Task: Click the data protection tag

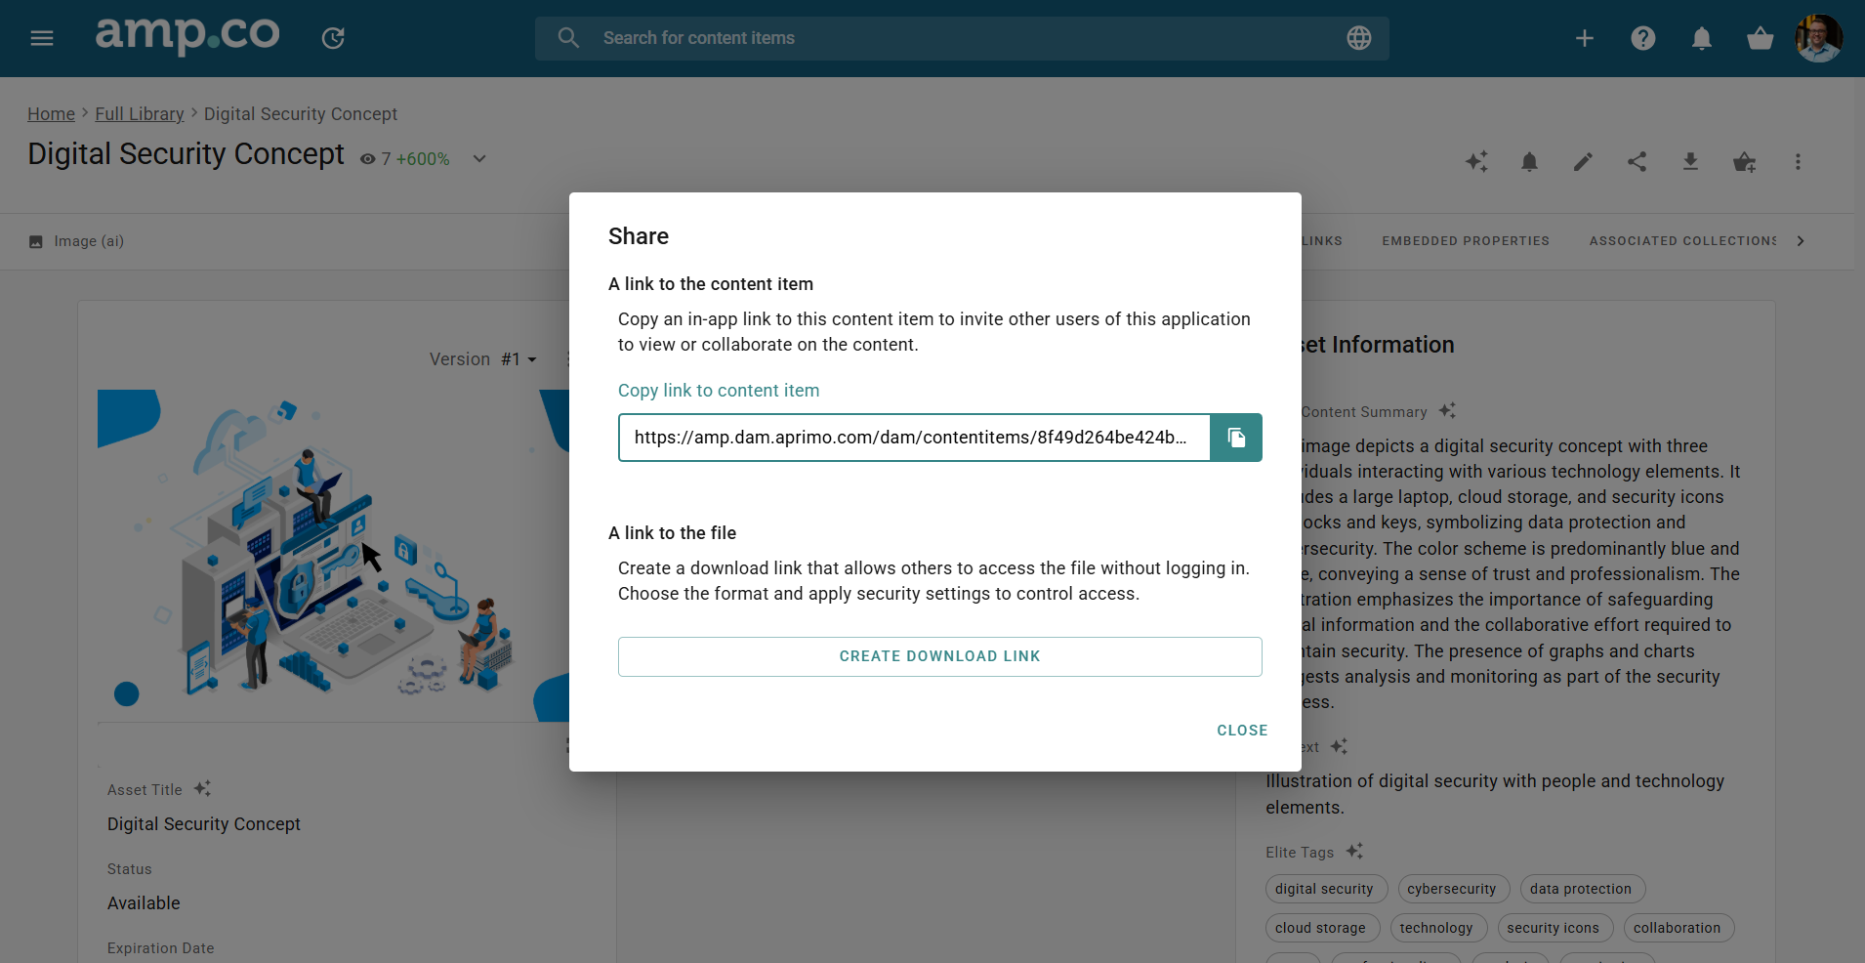Action: pyautogui.click(x=1582, y=889)
